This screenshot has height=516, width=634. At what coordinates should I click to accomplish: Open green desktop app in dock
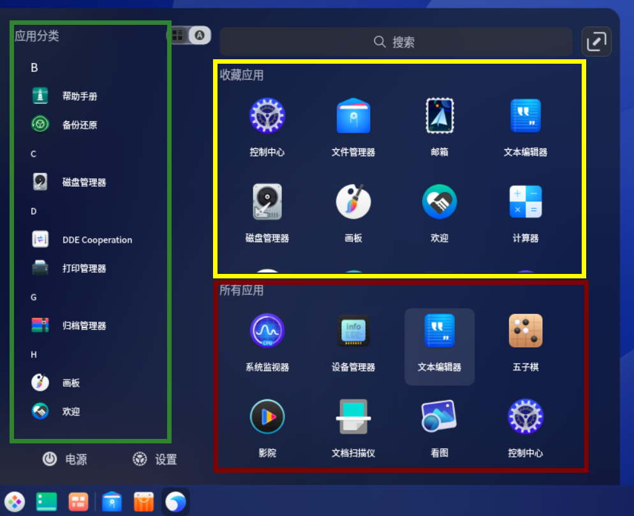click(46, 502)
